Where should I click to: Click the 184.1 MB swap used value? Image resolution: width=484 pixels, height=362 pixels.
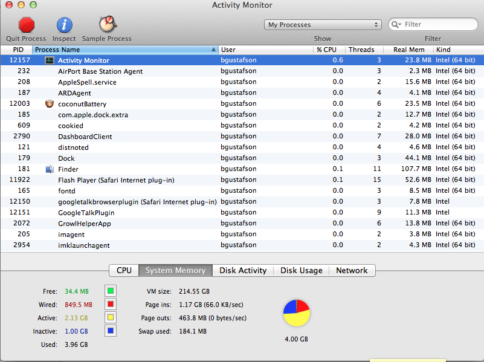point(193,331)
